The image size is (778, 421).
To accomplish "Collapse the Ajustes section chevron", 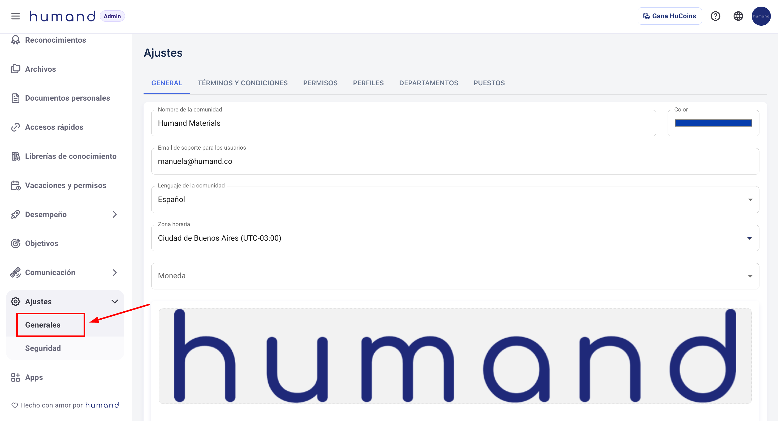I will click(x=115, y=301).
